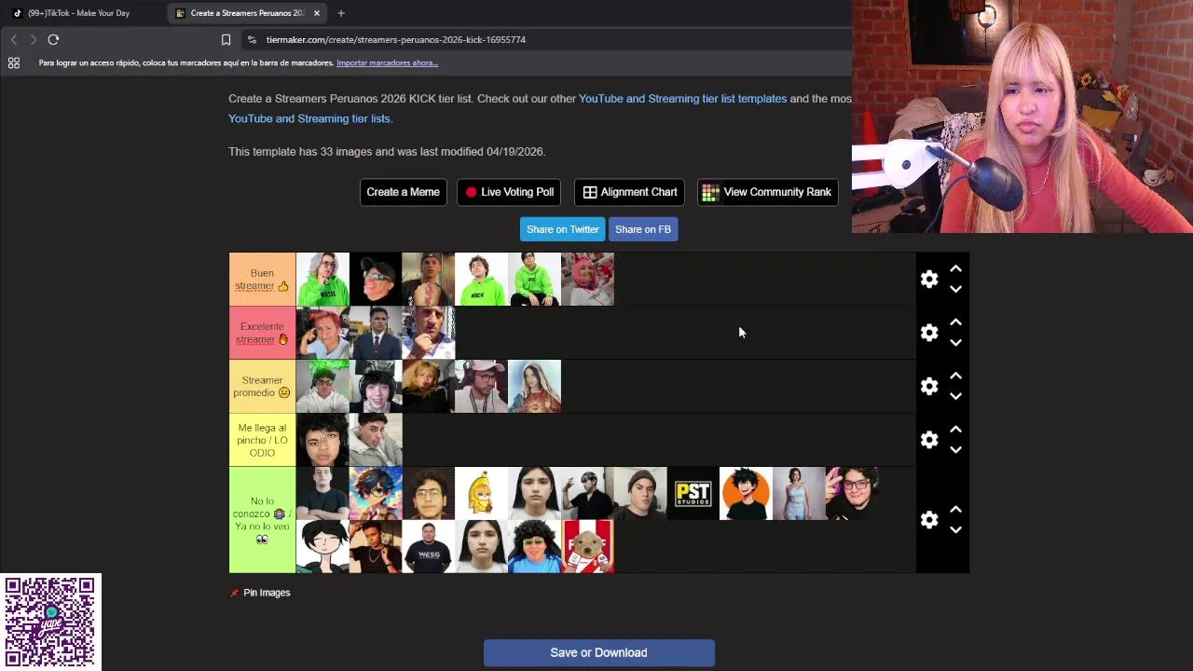Click the Me llega al pincho label
The width and height of the screenshot is (1193, 671).
coord(262,440)
